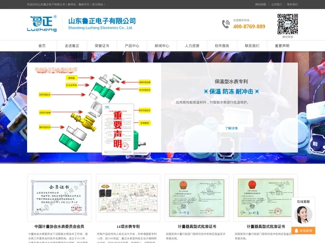Click the 中国计量协会水表委员会会员 title

pos(59,226)
